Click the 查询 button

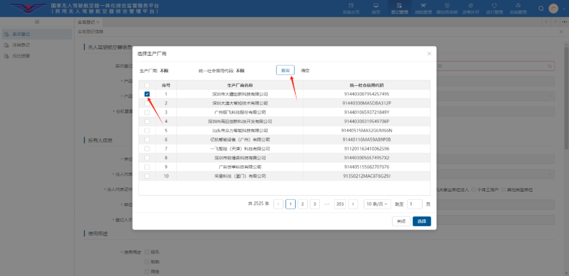coord(285,70)
